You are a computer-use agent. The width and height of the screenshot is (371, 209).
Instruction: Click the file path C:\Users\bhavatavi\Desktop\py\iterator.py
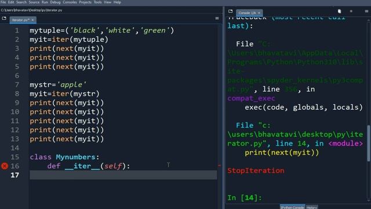pos(31,10)
